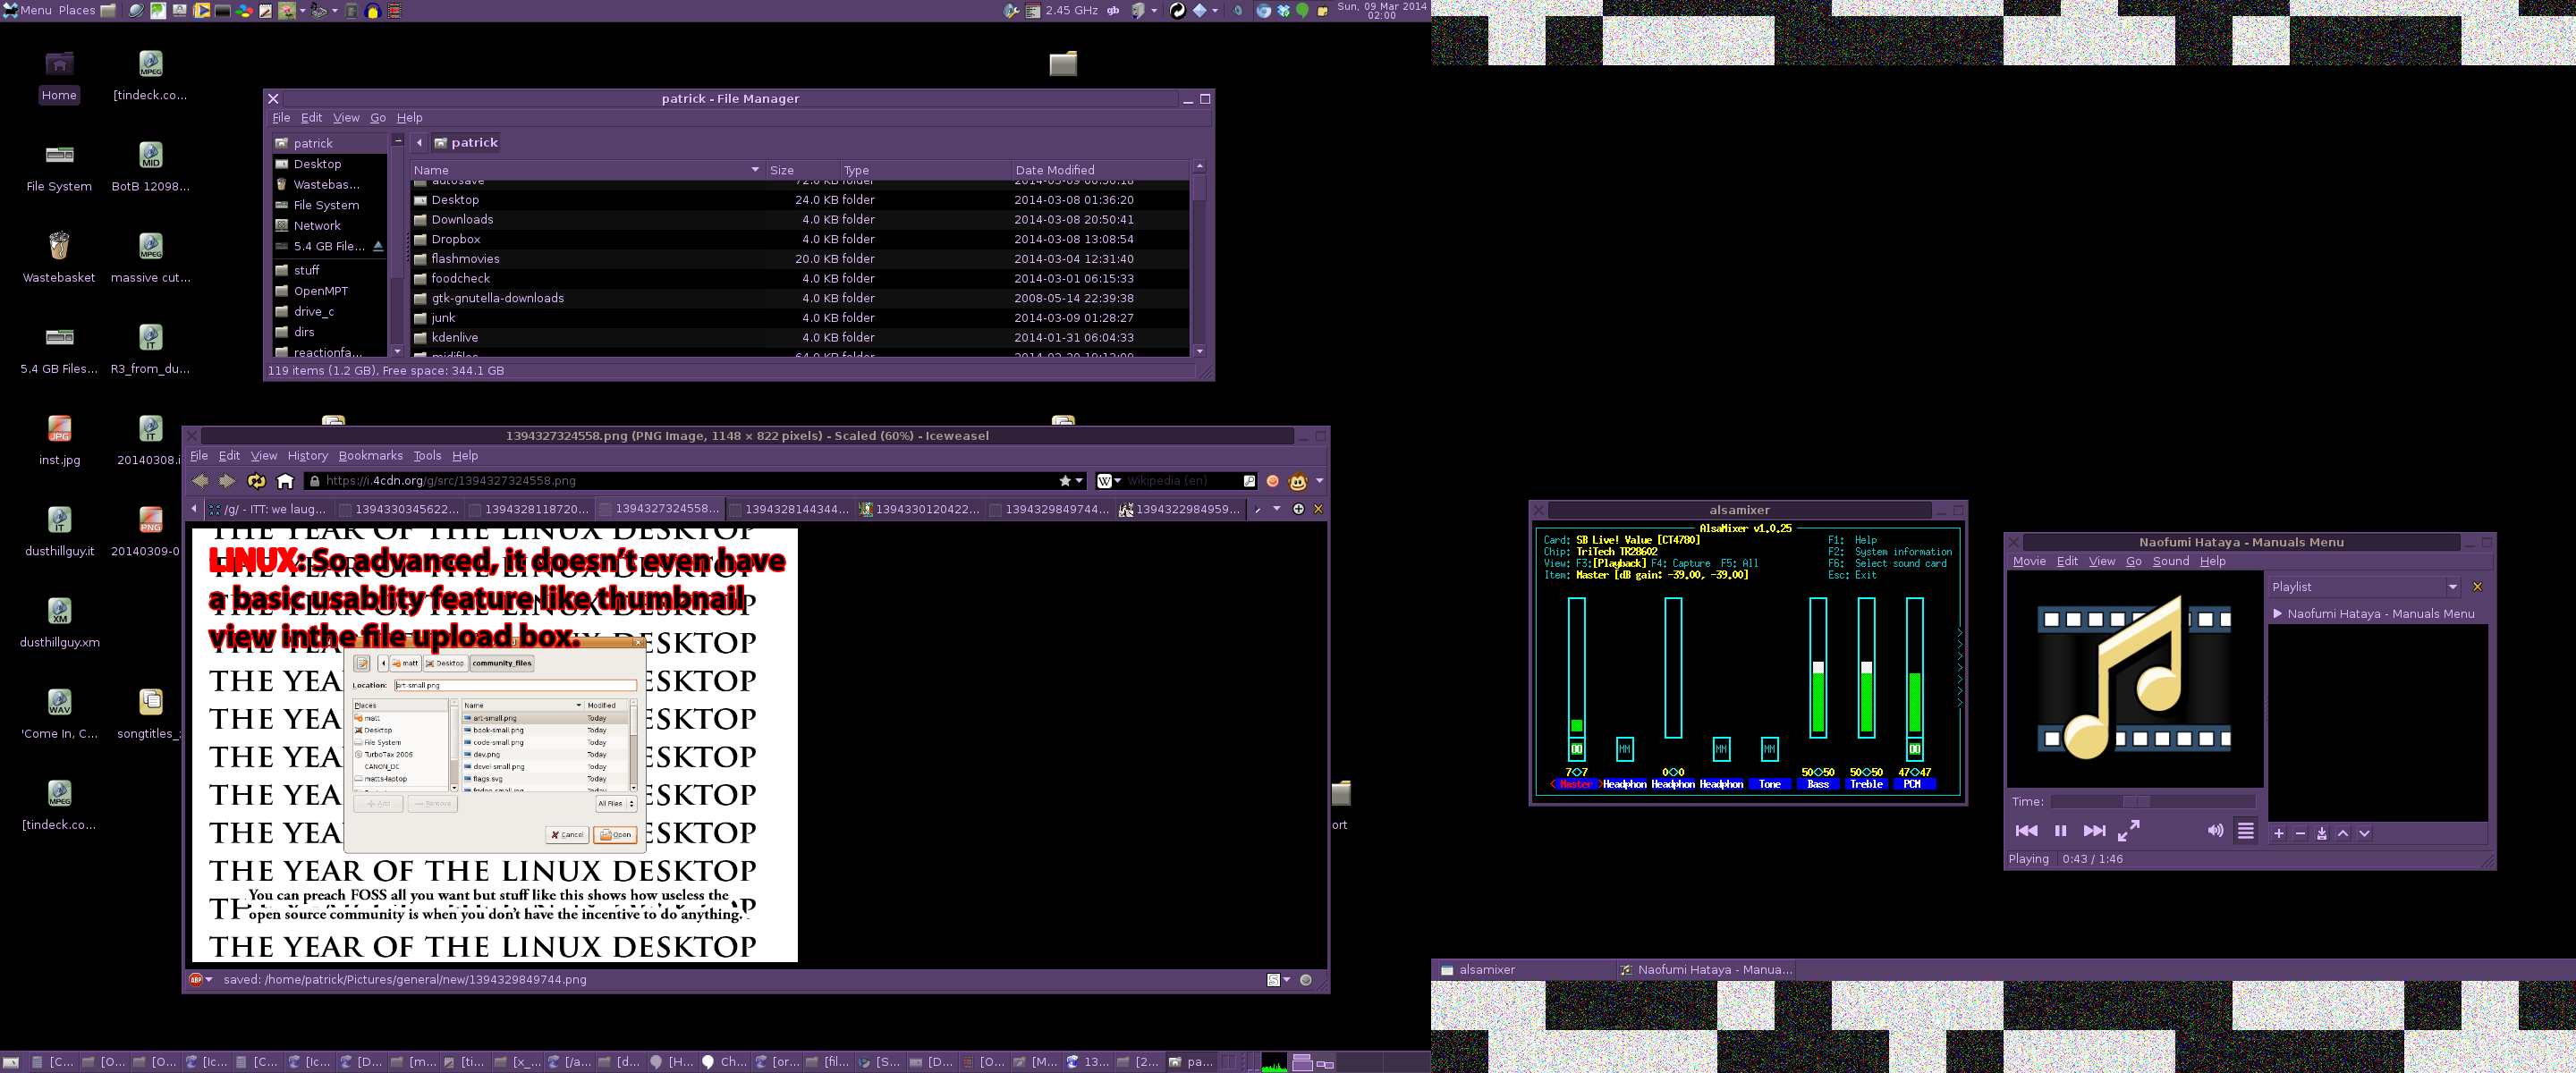Click the Wikipedia (en) search field
This screenshot has width=2576, height=1073.
coord(1182,481)
